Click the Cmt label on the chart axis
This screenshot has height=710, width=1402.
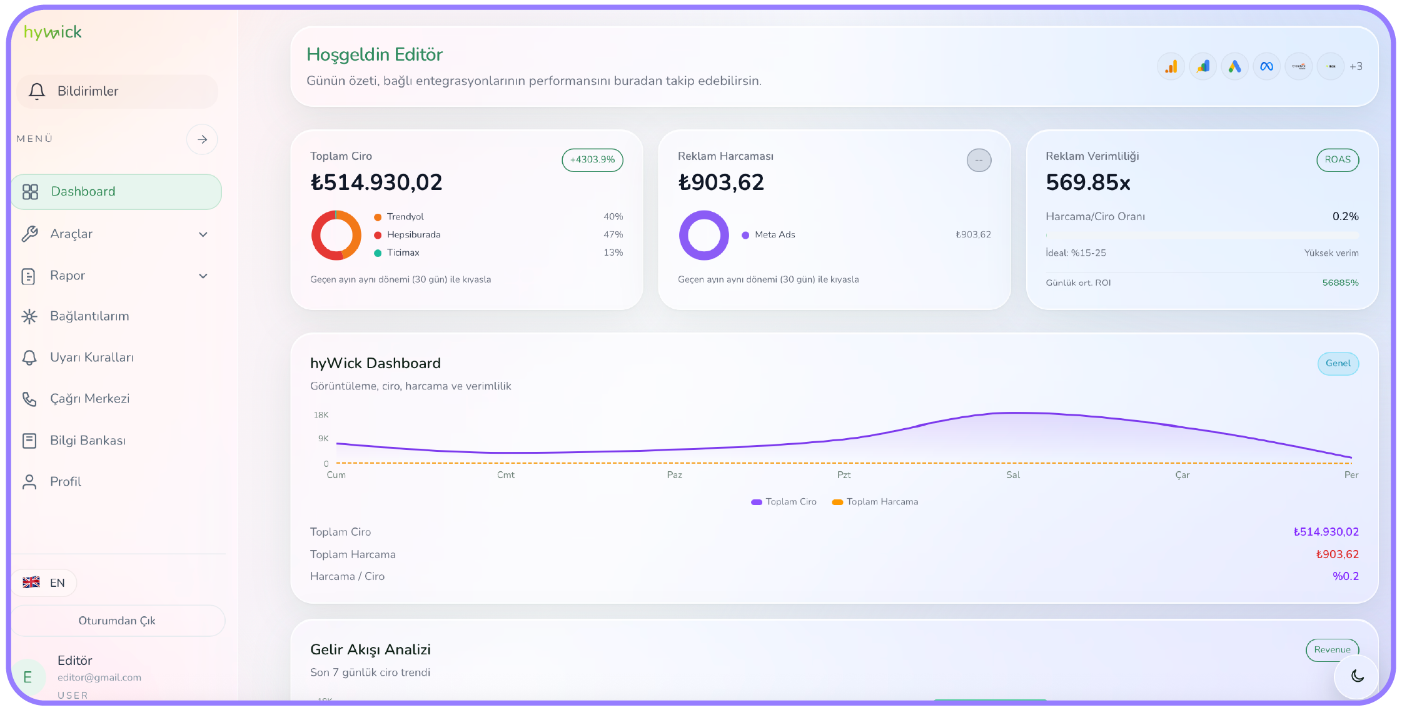point(506,476)
